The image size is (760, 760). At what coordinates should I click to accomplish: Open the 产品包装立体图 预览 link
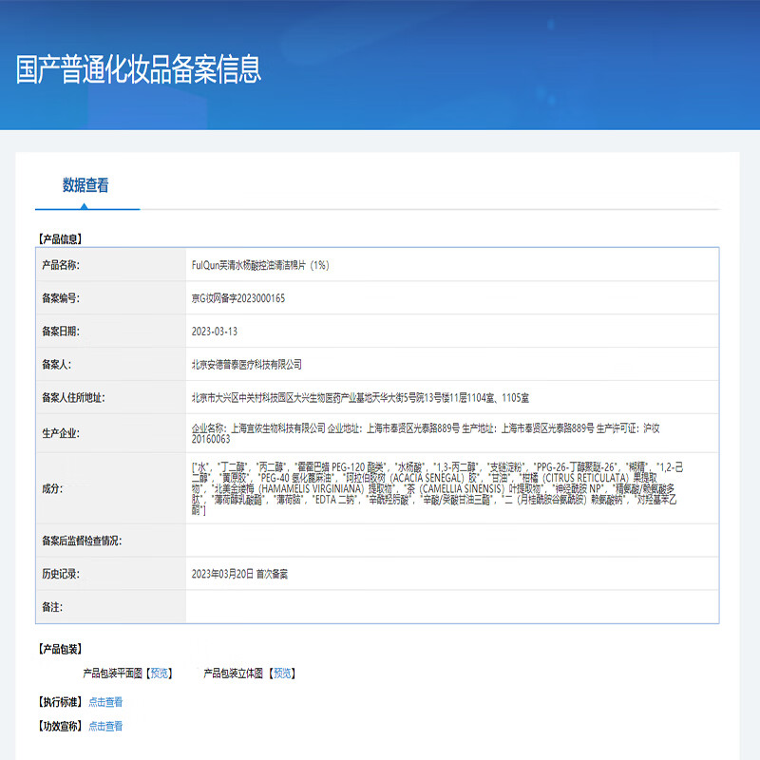coord(281,674)
